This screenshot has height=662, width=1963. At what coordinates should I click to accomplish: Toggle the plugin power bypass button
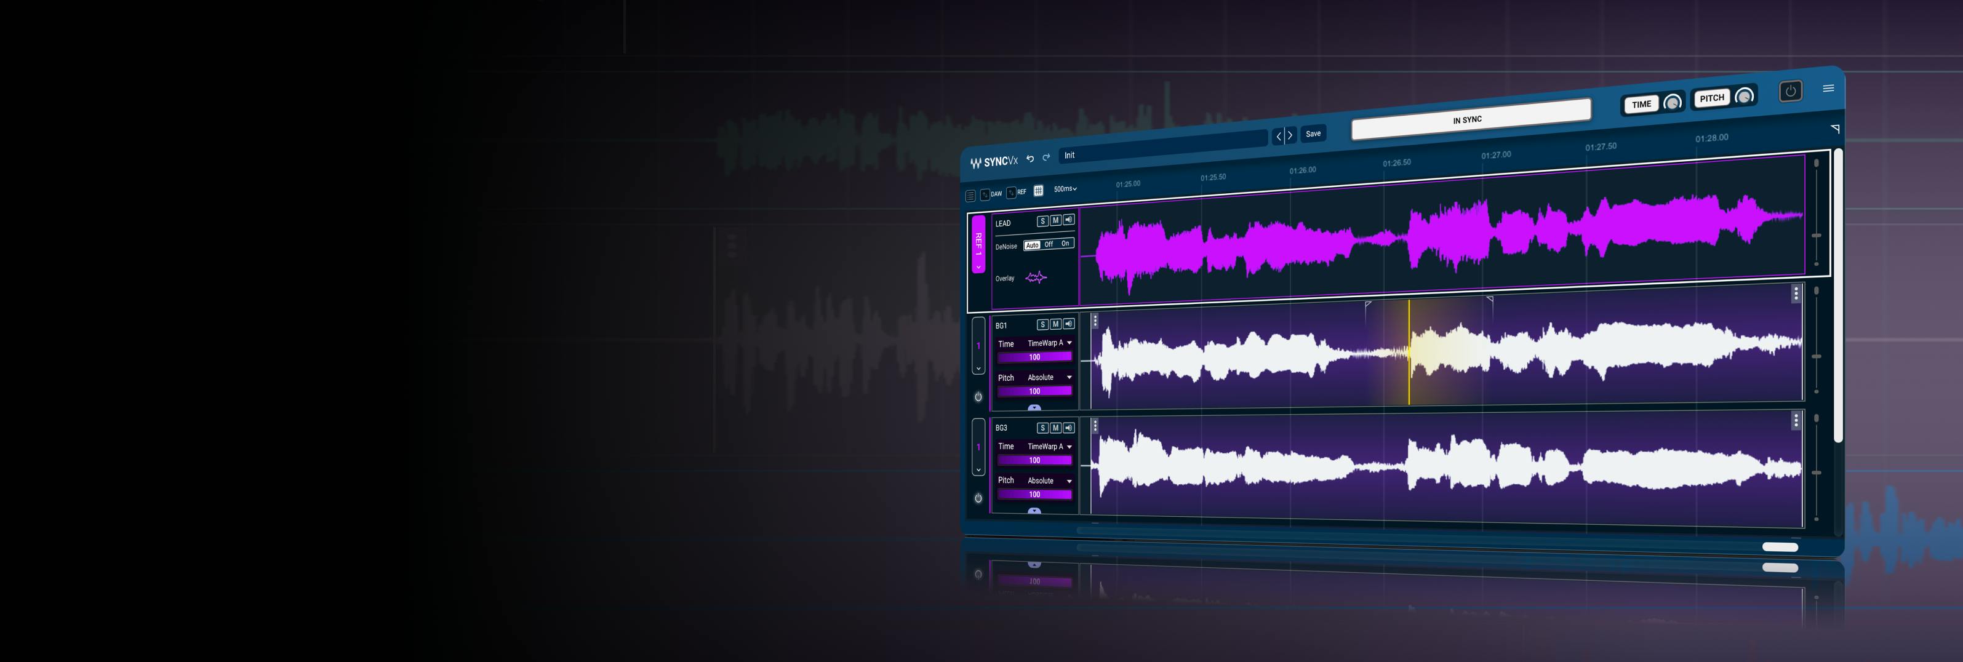[x=1790, y=92]
